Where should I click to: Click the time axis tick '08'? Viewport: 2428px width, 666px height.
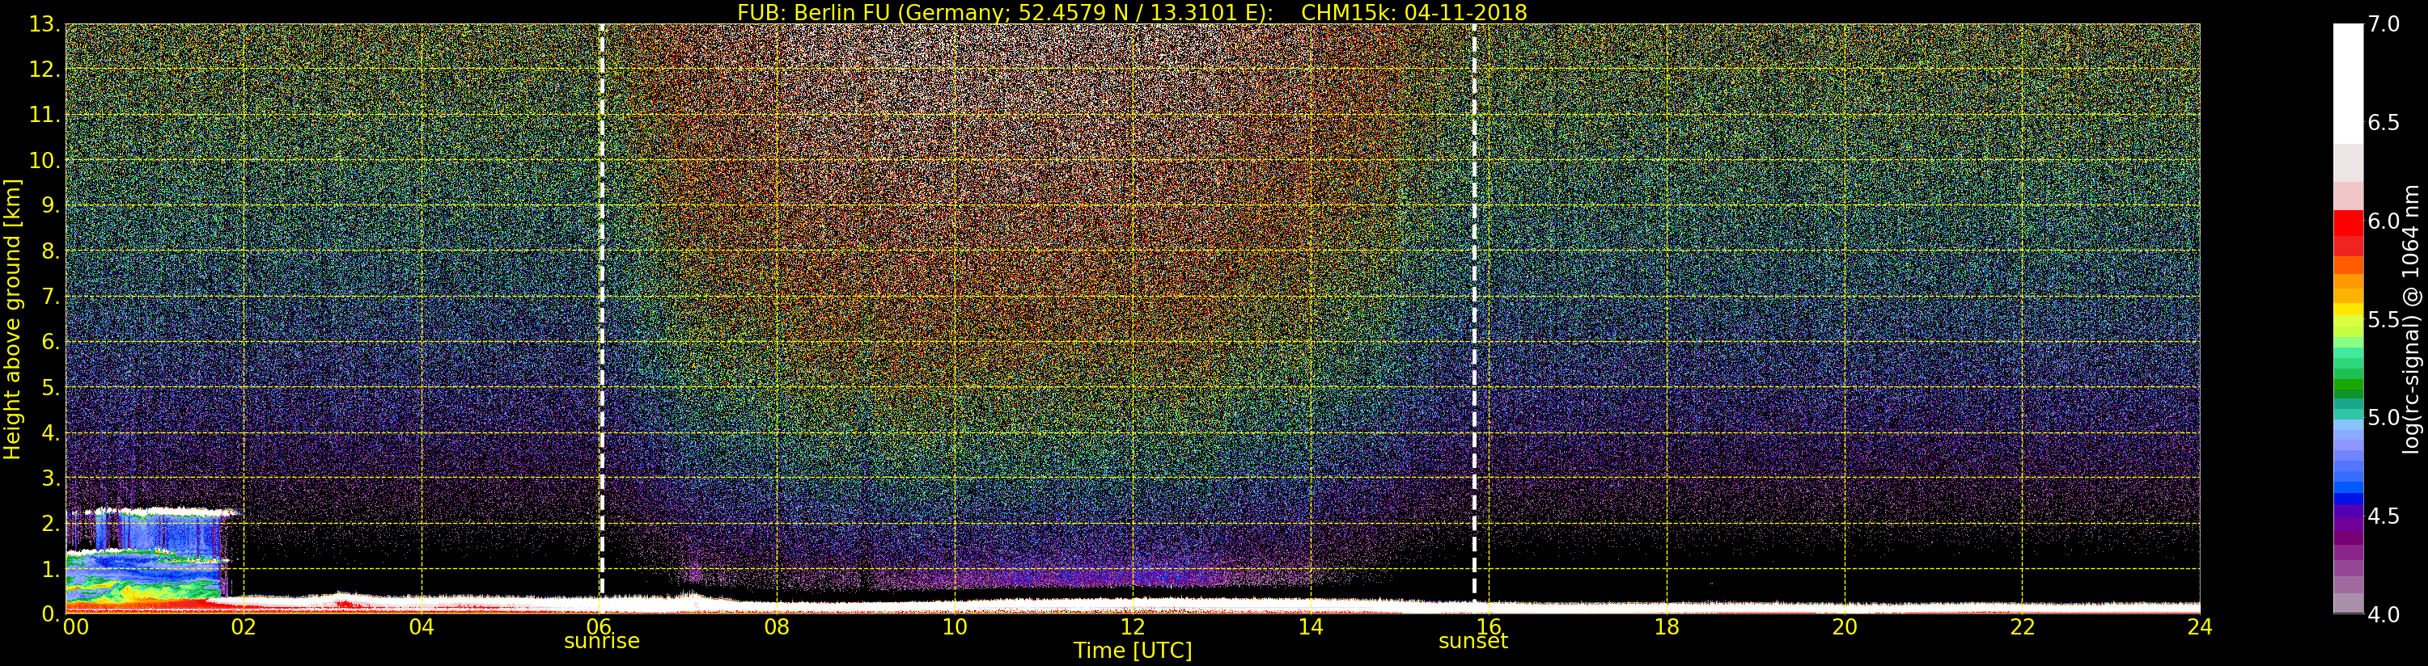pos(777,626)
